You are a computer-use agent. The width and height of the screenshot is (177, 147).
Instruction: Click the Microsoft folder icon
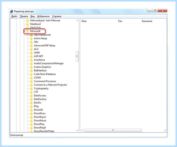click(x=27, y=31)
